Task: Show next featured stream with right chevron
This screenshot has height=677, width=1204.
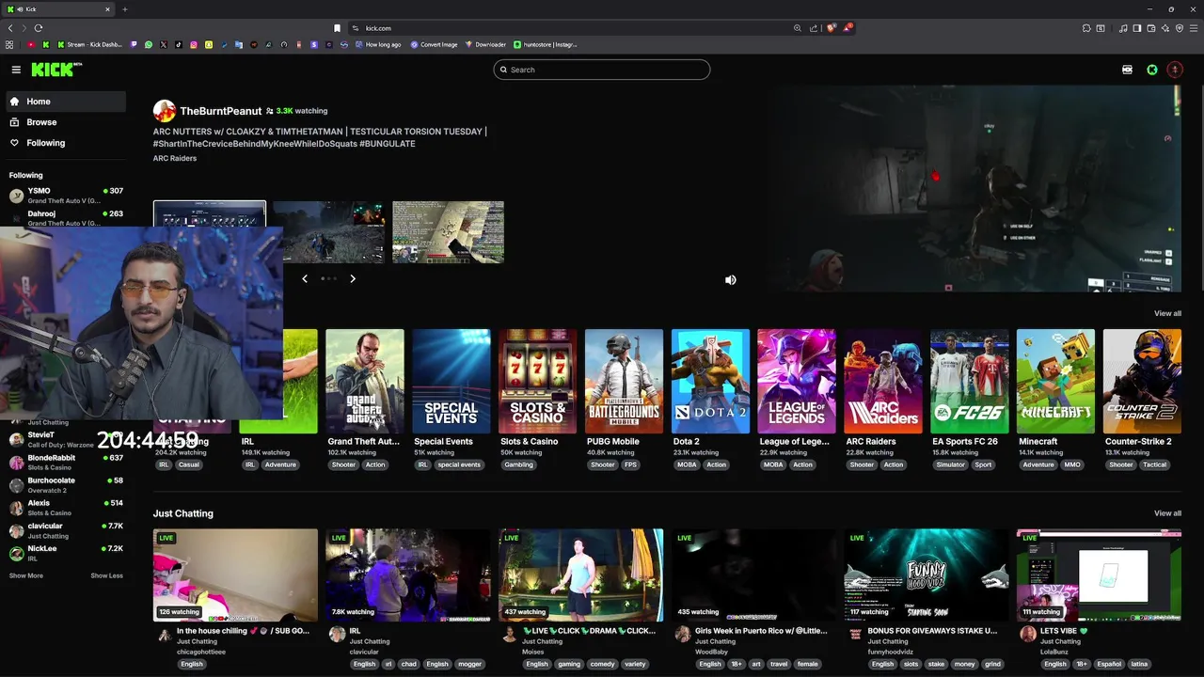Action: [x=353, y=278]
